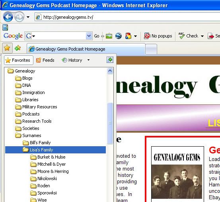Viewport: 220px width, 202px height.
Task: Open the Roden folder
Action: coord(40,186)
